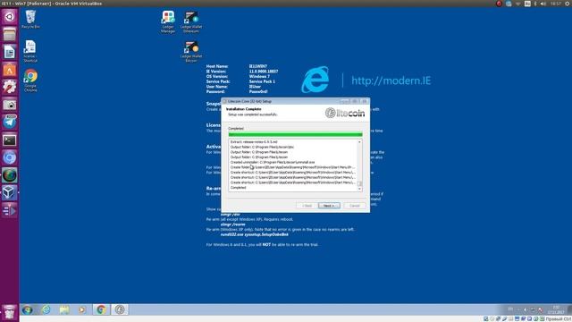The image size is (572, 322).
Task: Select the log line 'Completed' at the end
Action: tap(239, 187)
